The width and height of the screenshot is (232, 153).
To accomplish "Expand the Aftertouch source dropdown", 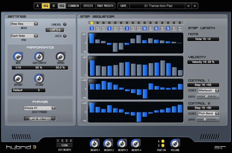I will pyautogui.click(x=208, y=91).
